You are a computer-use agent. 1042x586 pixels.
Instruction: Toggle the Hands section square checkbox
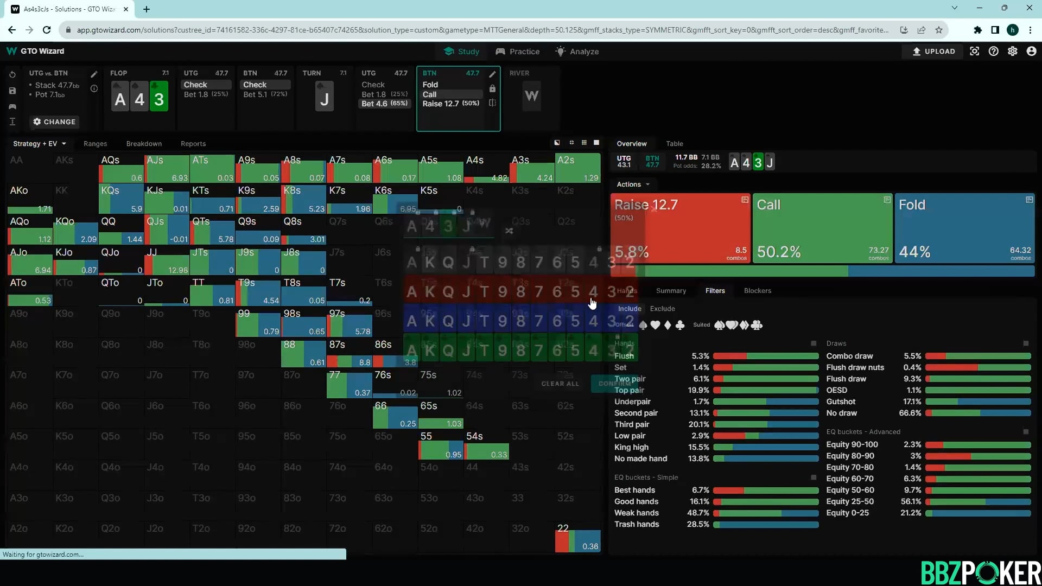(813, 343)
